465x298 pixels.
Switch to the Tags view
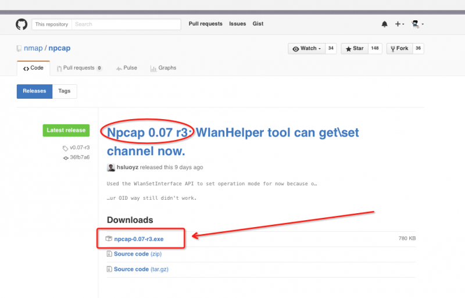[x=65, y=91]
